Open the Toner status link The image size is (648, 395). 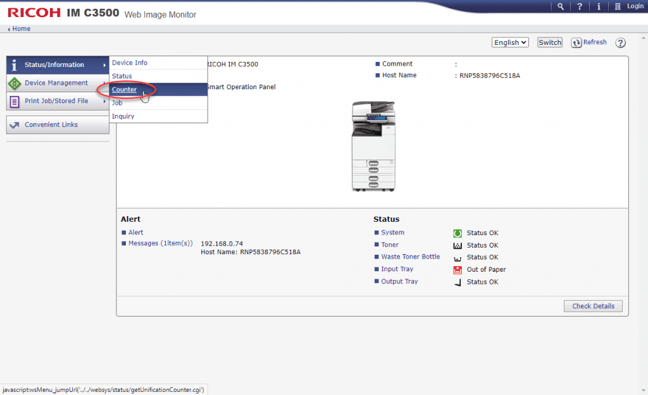tap(390, 245)
